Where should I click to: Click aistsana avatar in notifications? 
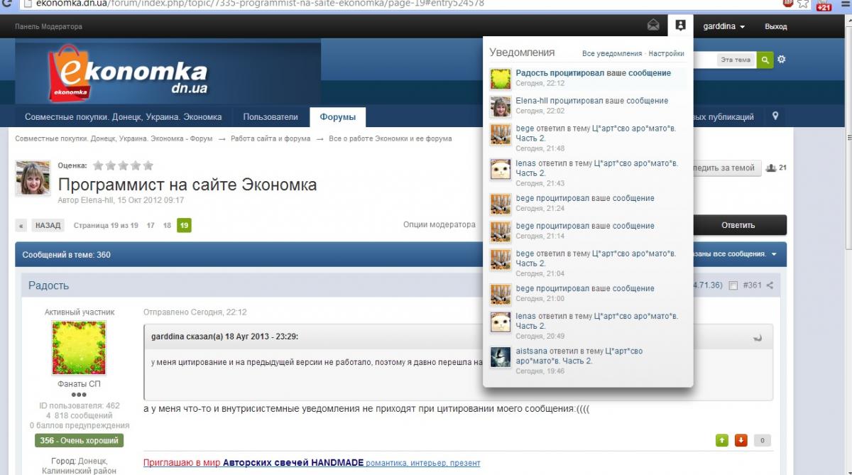click(x=501, y=356)
